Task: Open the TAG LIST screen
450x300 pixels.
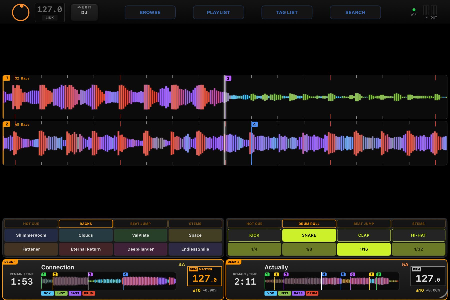Action: point(287,12)
